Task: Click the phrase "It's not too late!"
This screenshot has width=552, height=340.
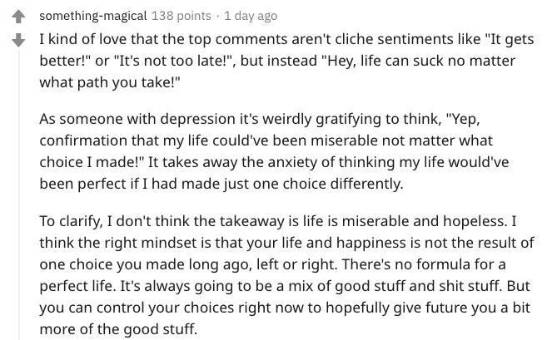Action: pyautogui.click(x=175, y=61)
